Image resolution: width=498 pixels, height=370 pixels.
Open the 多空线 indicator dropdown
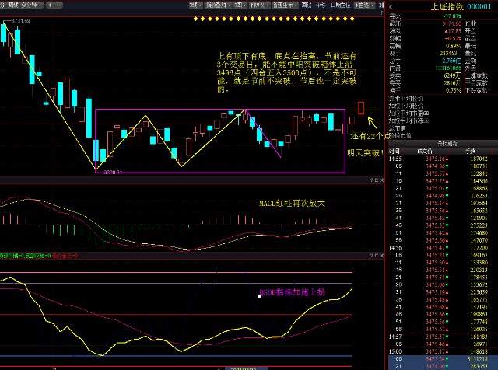(32, 5)
